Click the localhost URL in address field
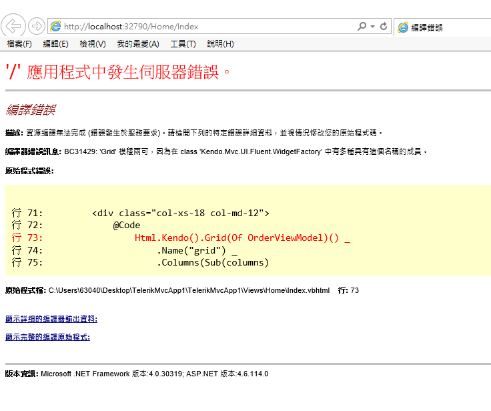 (131, 27)
